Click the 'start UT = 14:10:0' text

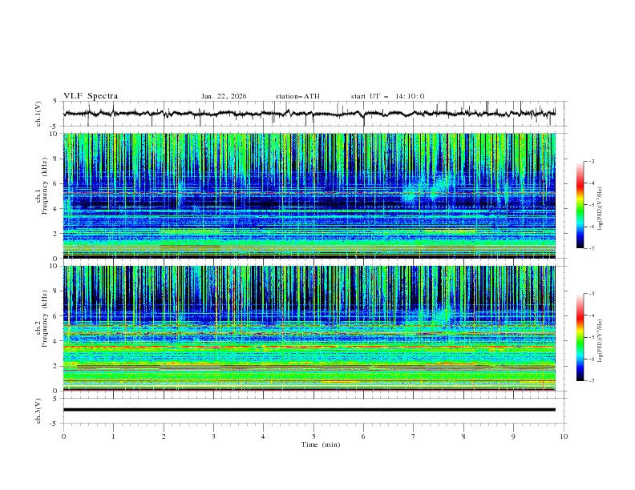point(387,96)
